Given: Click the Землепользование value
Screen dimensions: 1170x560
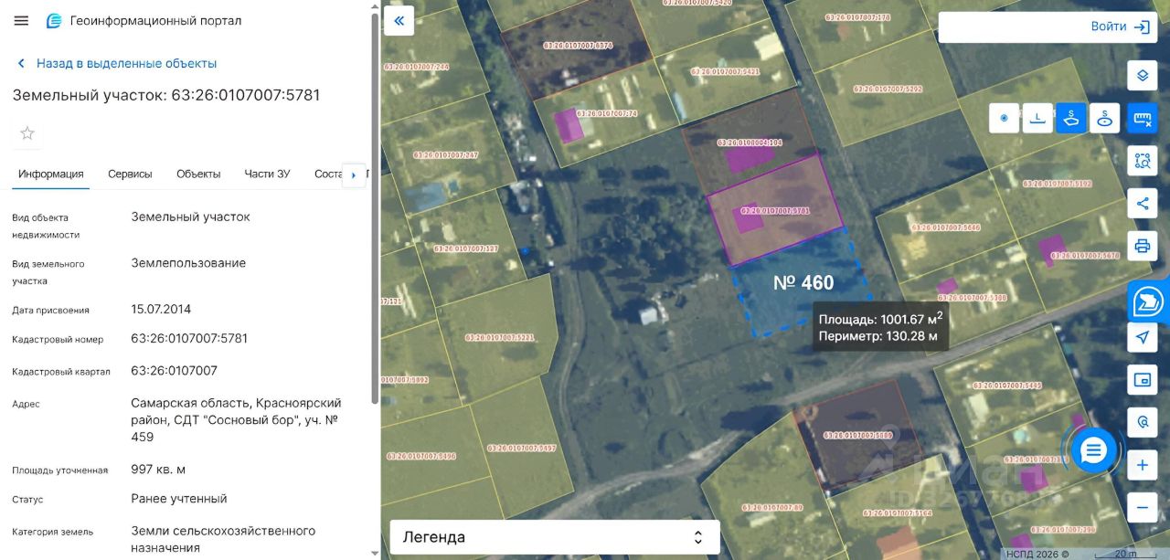Looking at the screenshot, I should pyautogui.click(x=188, y=263).
